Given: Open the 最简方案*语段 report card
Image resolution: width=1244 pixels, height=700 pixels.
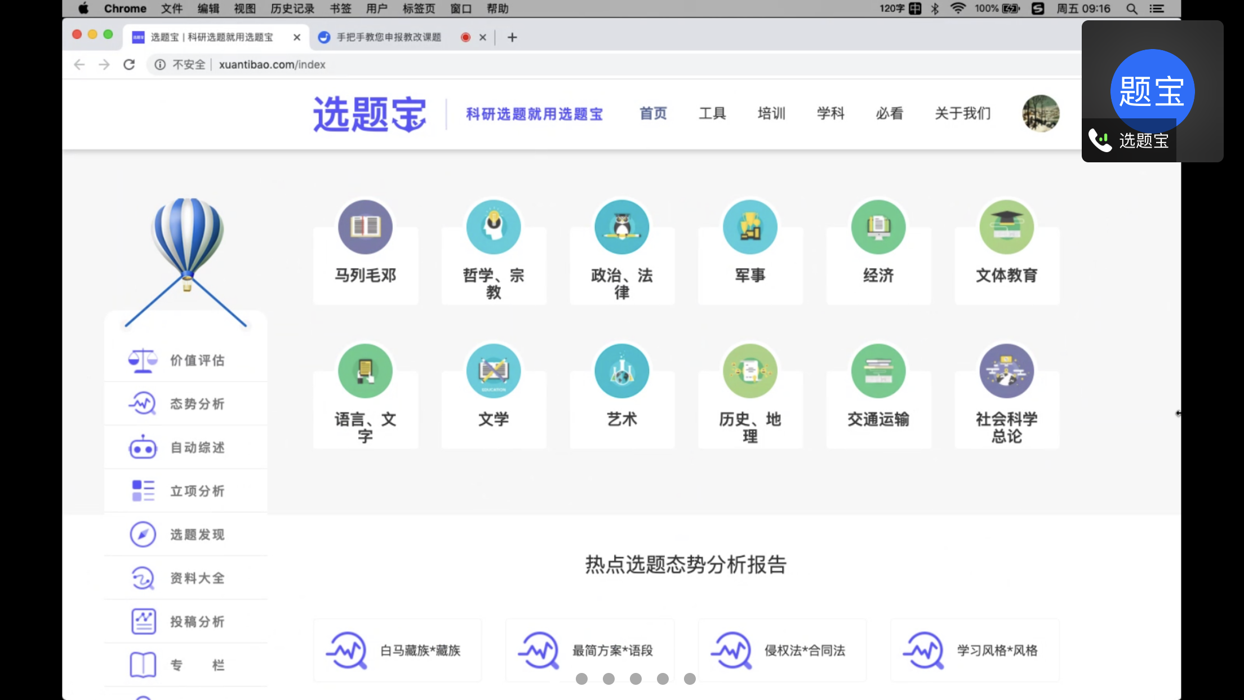Looking at the screenshot, I should pyautogui.click(x=589, y=650).
